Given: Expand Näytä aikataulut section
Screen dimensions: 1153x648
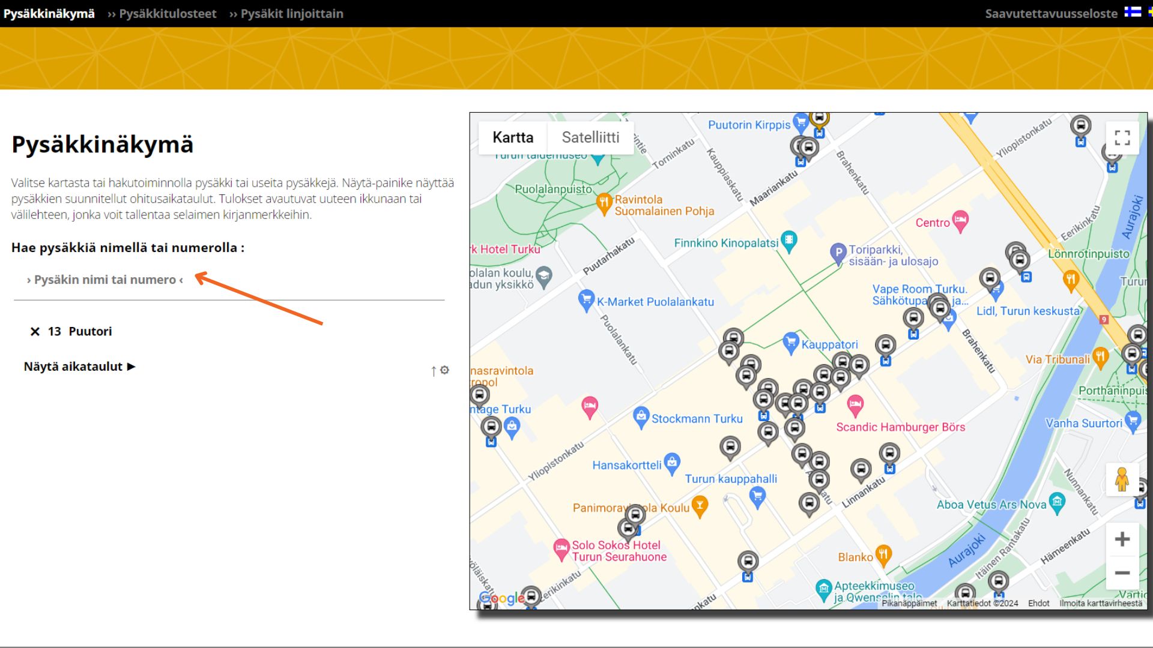Looking at the screenshot, I should tap(80, 367).
